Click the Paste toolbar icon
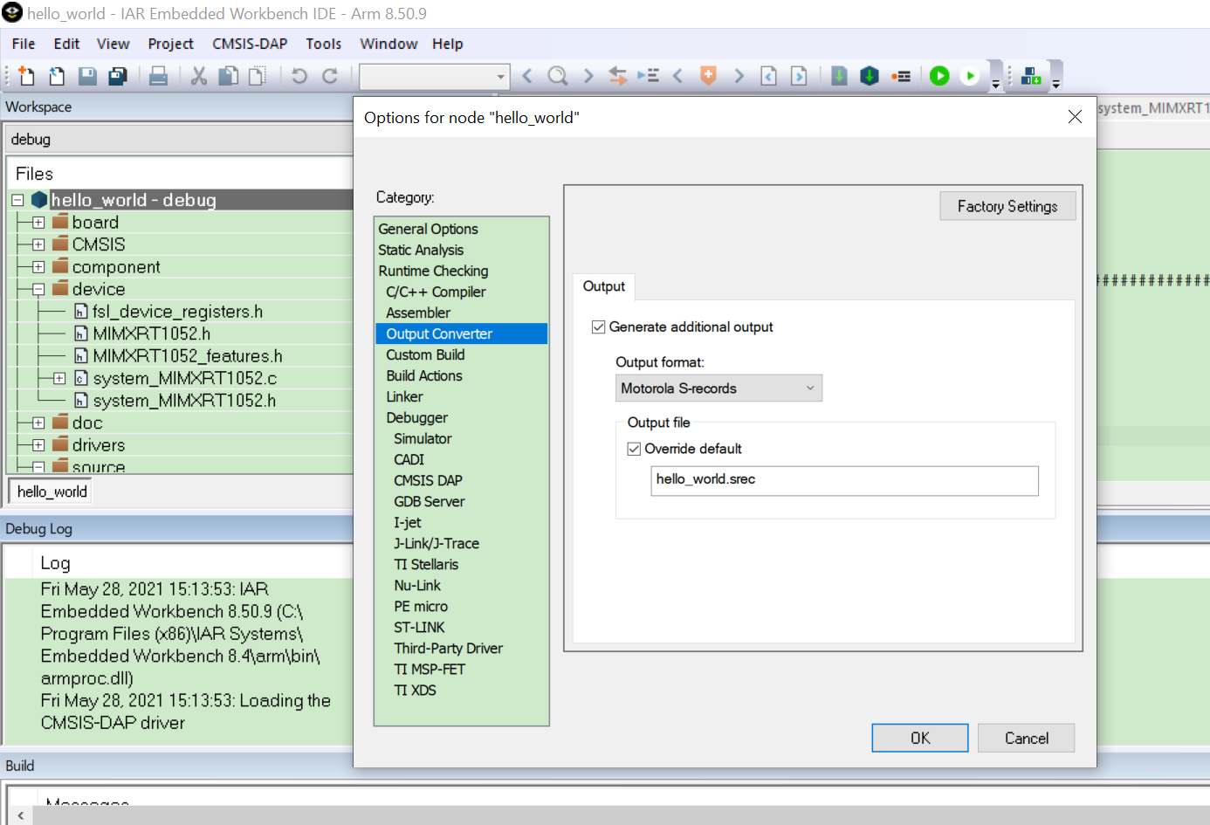This screenshot has height=825, width=1210. [x=258, y=76]
